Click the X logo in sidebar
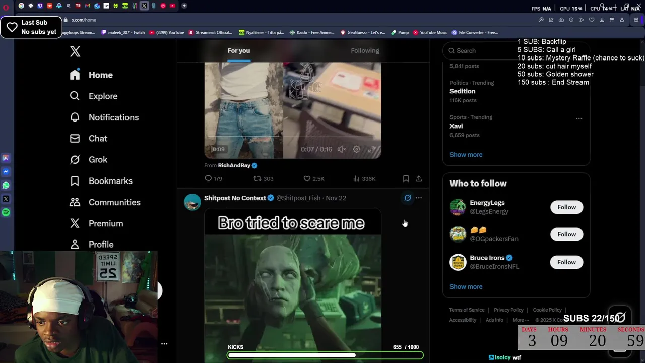This screenshot has height=363, width=645. (x=75, y=51)
